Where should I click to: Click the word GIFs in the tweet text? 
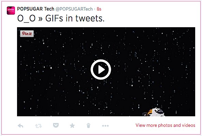point(54,18)
